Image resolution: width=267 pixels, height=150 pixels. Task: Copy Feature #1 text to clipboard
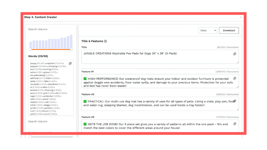235,79
